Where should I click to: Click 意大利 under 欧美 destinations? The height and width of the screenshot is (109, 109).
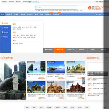(23, 35)
